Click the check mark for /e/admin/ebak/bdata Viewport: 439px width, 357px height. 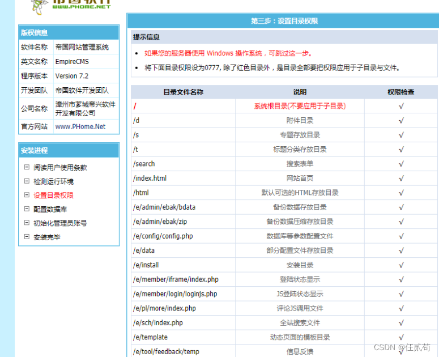coord(401,207)
